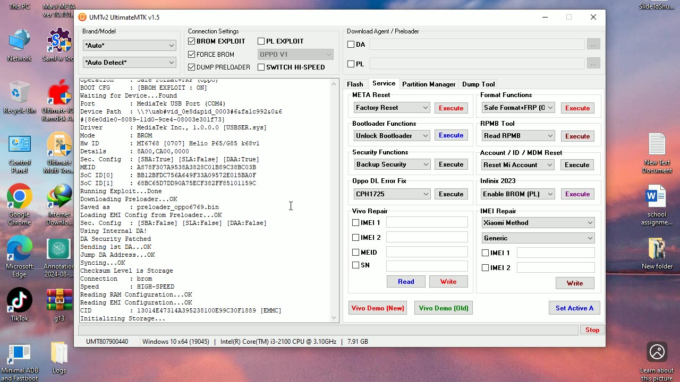Uncheck the FORCE BROM option
Image resolution: width=680 pixels, height=382 pixels.
(192, 54)
